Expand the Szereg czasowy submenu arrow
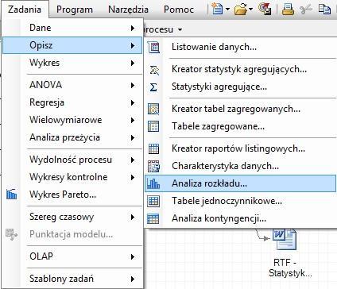Viewport: 337px width, 289px height. click(x=133, y=218)
